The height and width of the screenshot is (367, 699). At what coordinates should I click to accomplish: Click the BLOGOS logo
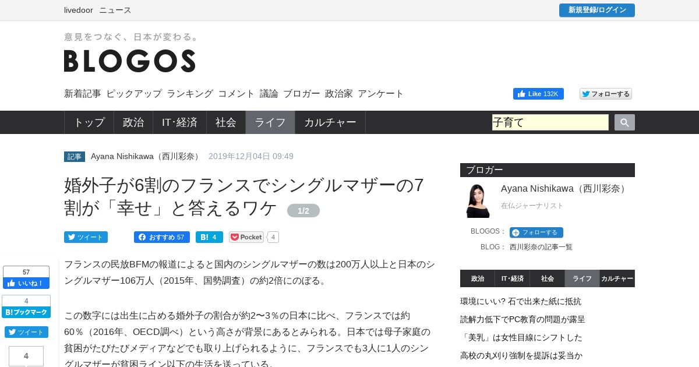(x=130, y=61)
